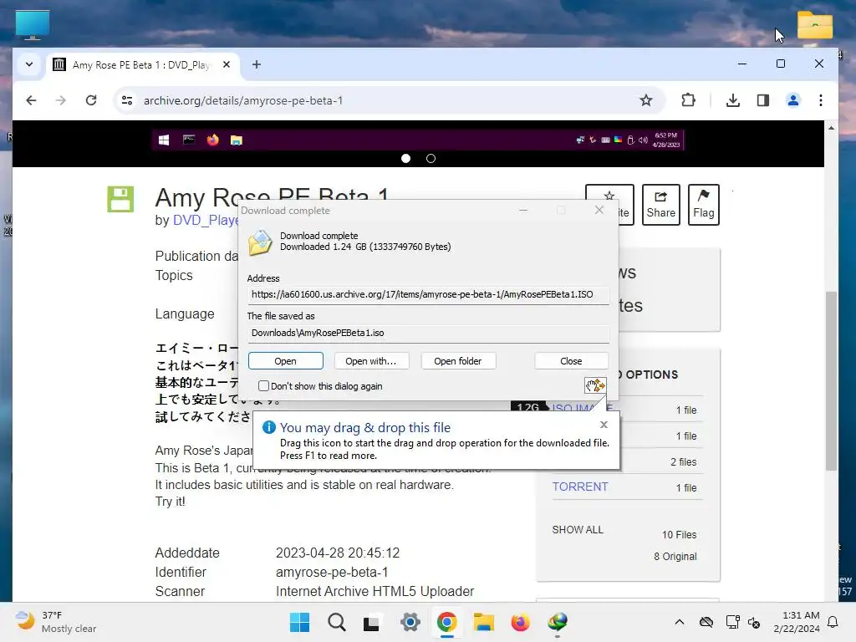
Task: Open Windows Start menu
Action: (x=299, y=622)
